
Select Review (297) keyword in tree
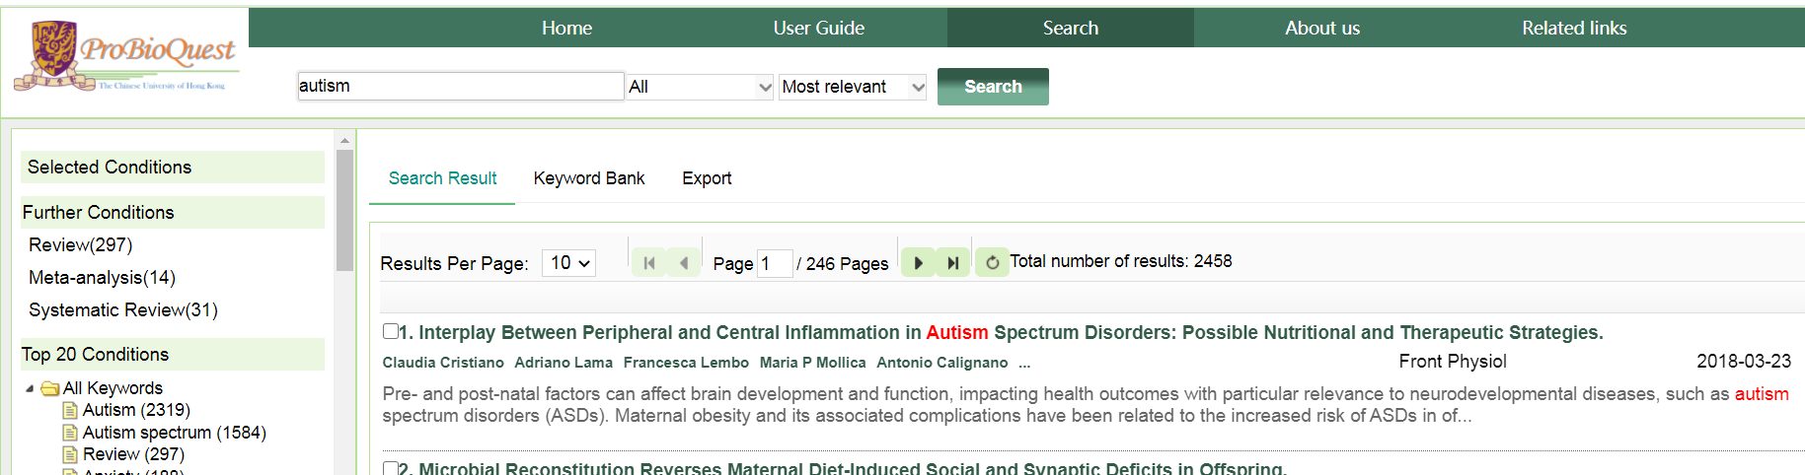click(x=133, y=454)
